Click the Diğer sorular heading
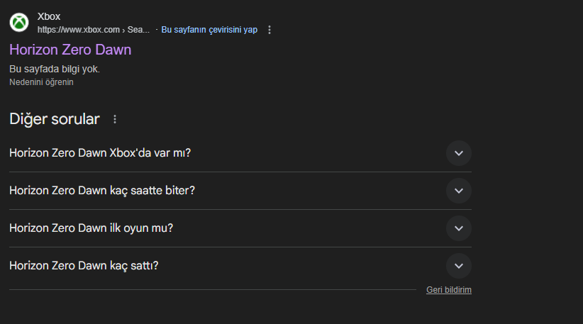583x324 pixels. coord(55,119)
